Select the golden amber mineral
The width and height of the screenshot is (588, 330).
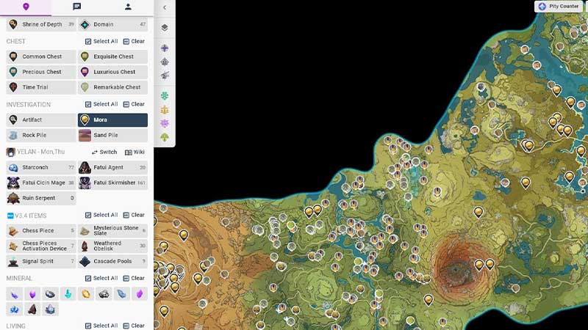pos(86,294)
